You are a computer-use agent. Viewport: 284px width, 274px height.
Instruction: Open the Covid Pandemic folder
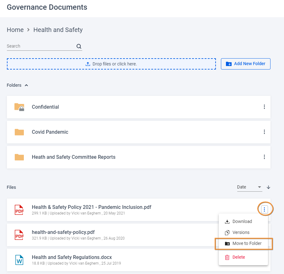tap(50, 132)
